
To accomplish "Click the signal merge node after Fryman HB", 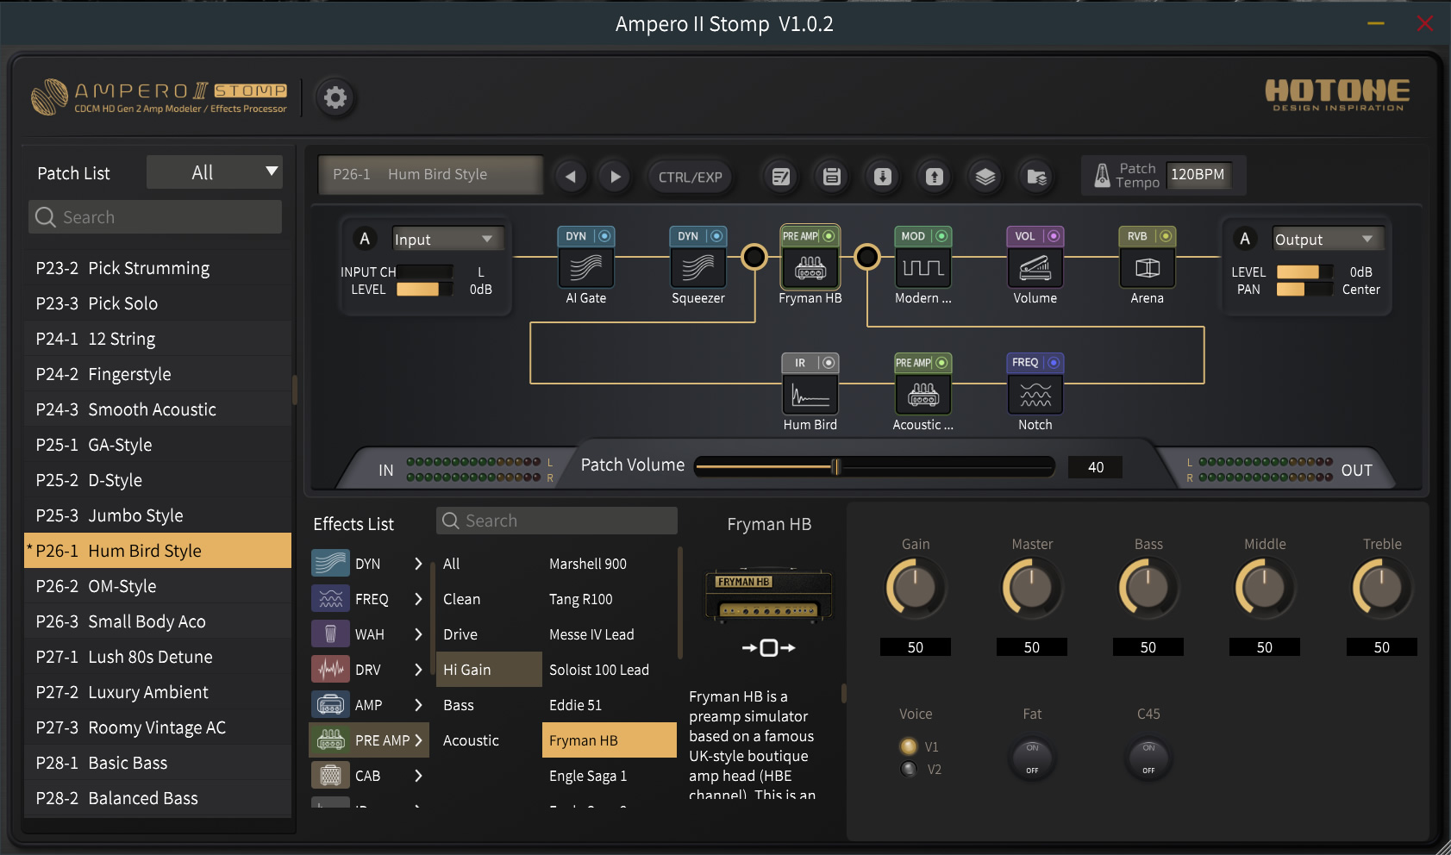I will pyautogui.click(x=866, y=257).
